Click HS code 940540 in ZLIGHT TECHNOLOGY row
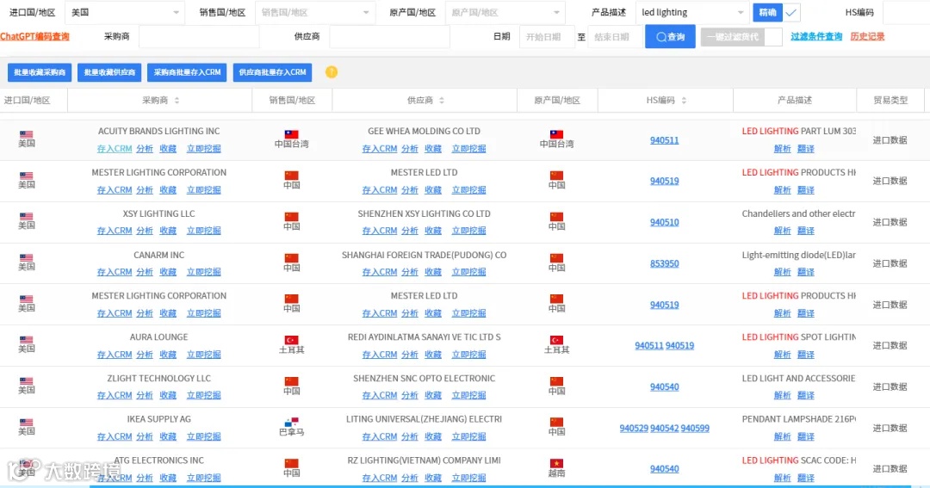This screenshot has height=488, width=930. tap(664, 387)
